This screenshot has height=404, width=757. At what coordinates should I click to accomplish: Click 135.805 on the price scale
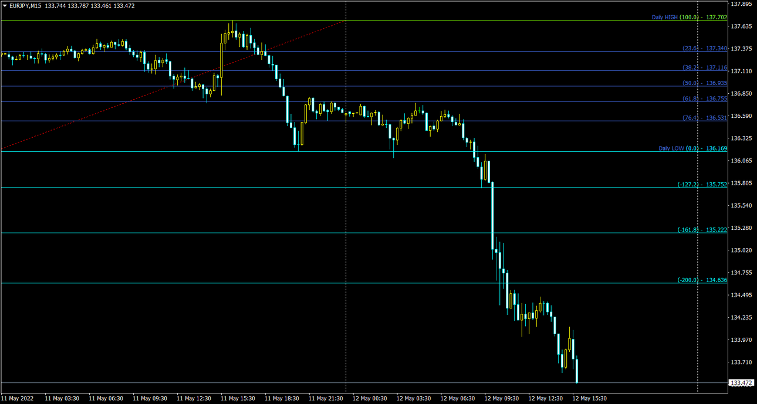(742, 183)
